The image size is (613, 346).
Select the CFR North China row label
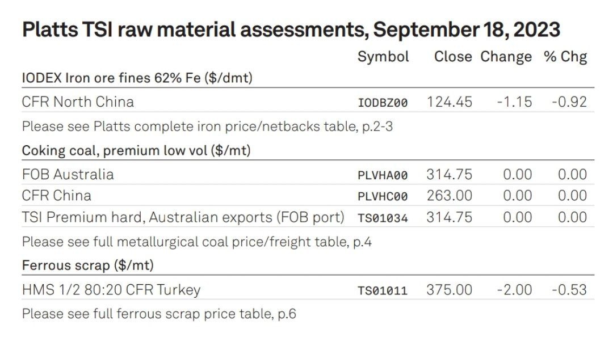(x=78, y=102)
